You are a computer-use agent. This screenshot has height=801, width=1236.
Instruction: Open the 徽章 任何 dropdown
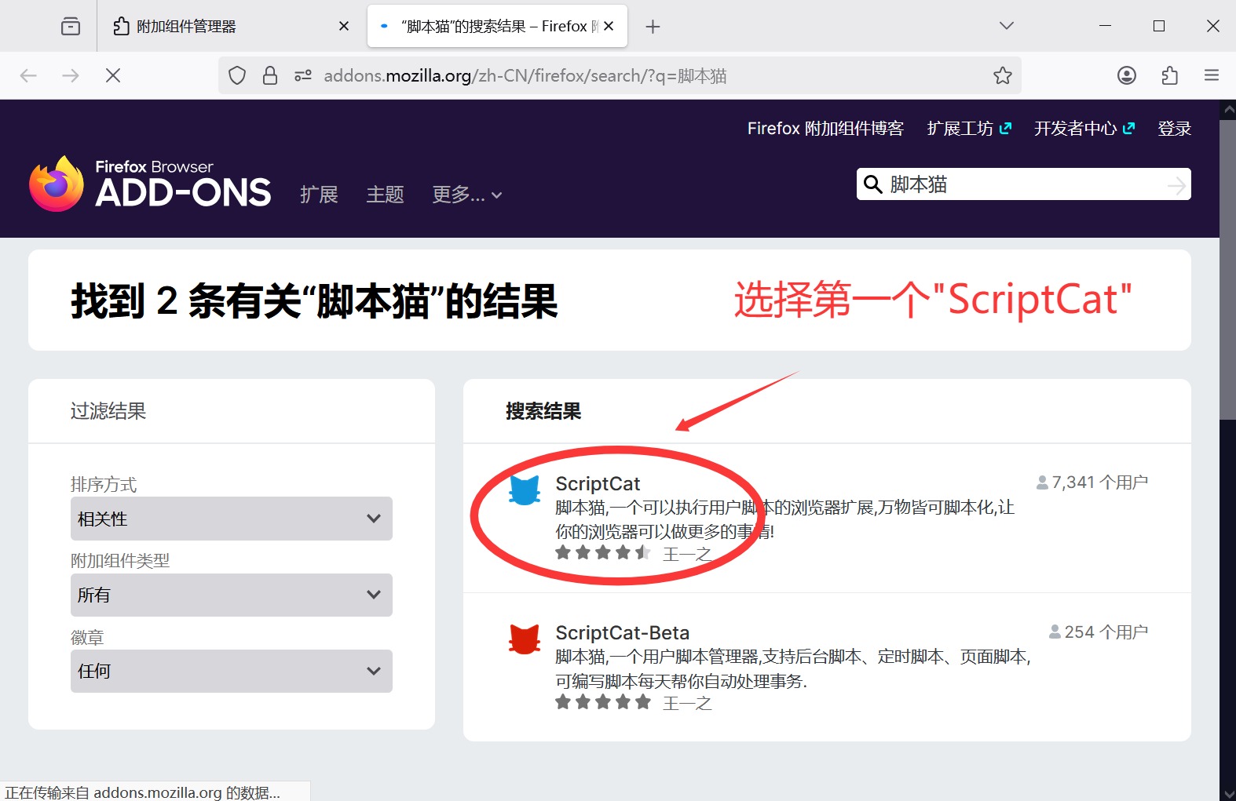pos(232,671)
